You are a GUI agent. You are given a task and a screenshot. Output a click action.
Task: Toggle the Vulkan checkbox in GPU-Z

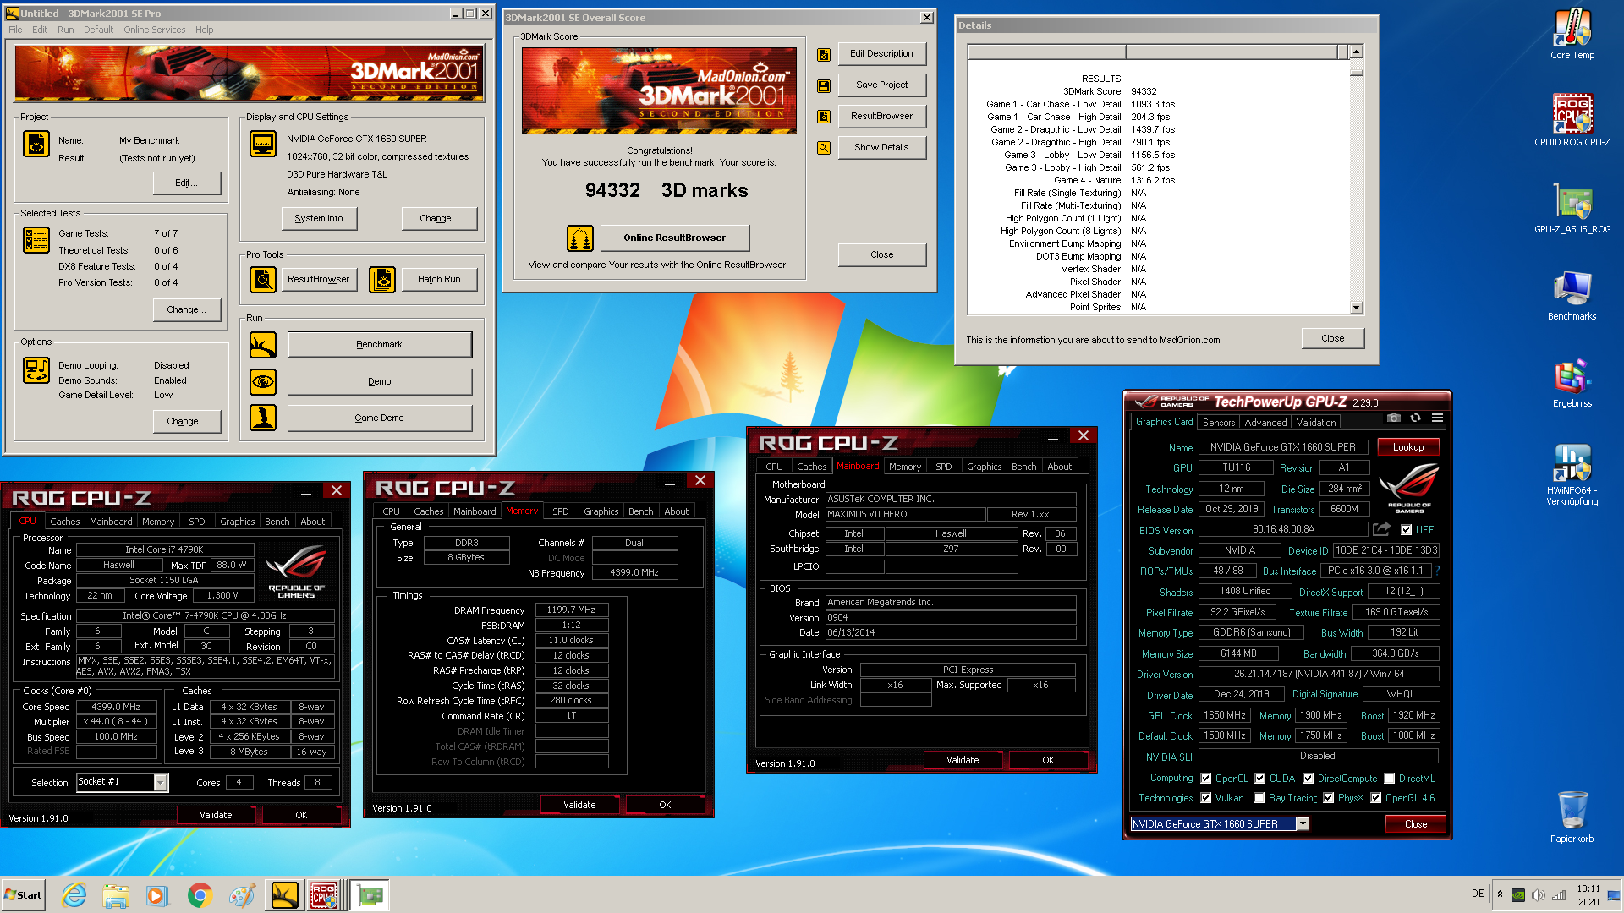coord(1206,798)
